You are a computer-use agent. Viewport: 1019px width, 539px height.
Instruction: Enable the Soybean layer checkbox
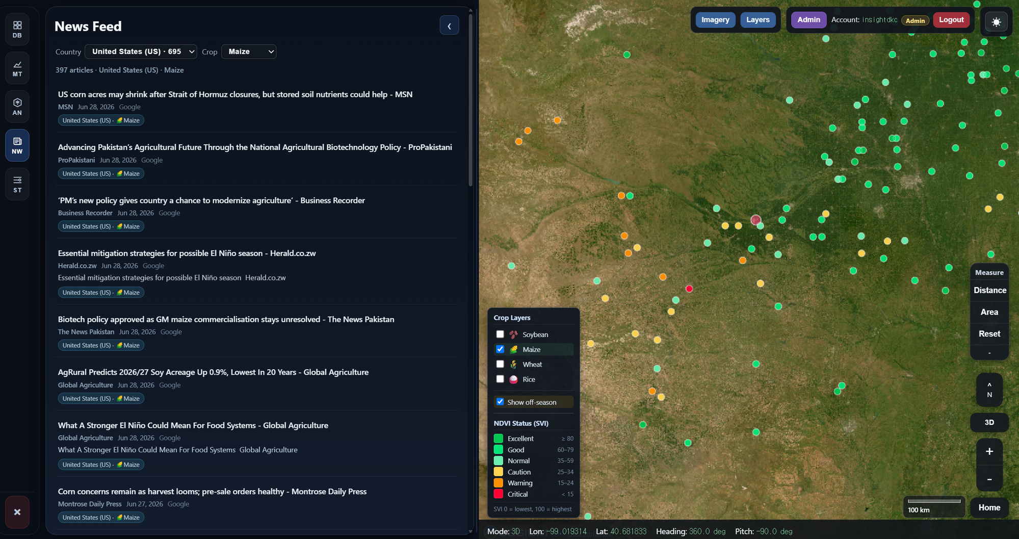(500, 335)
